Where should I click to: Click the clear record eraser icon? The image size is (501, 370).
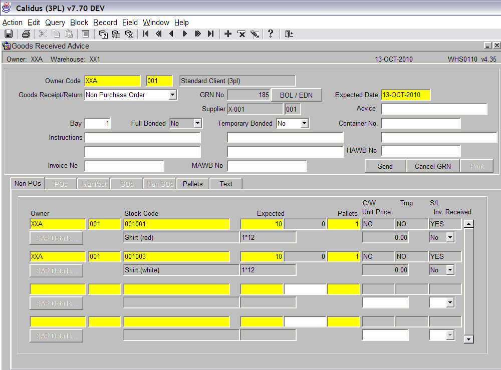pyautogui.click(x=255, y=34)
